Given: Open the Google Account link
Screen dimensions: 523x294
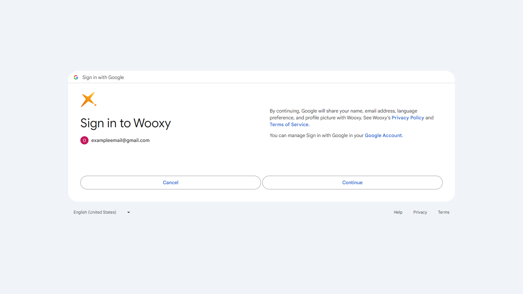Looking at the screenshot, I should point(383,135).
